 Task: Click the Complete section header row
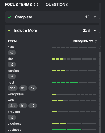pos(52,17)
